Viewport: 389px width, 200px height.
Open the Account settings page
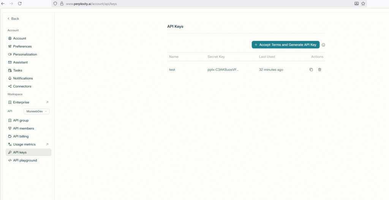click(19, 38)
